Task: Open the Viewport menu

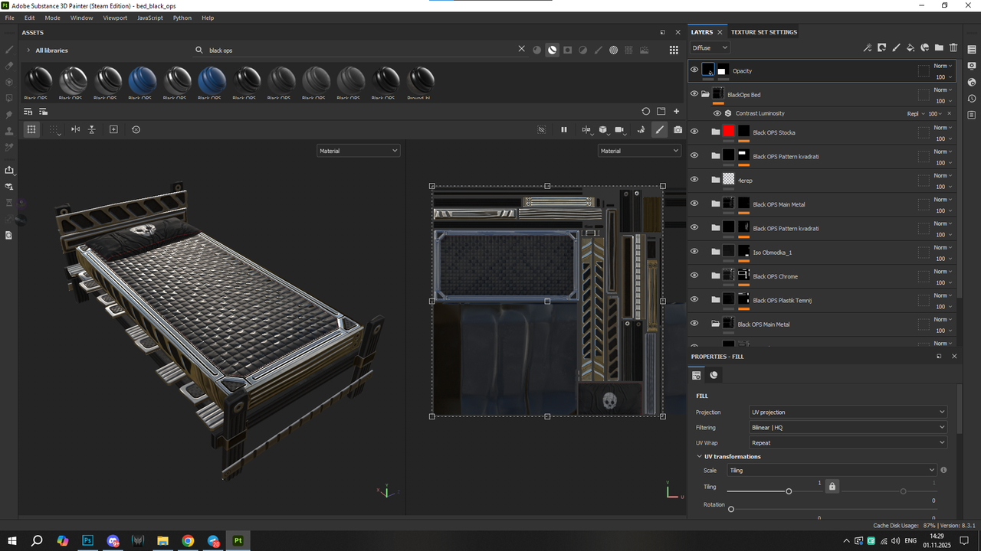Action: pos(115,18)
